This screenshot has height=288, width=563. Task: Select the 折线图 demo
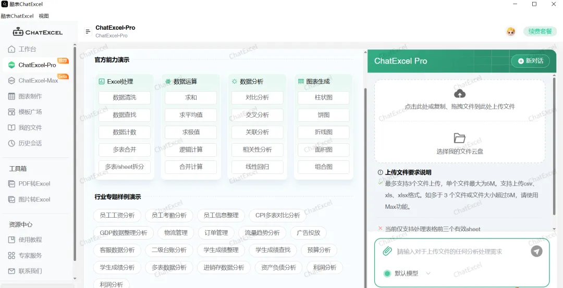tap(324, 132)
